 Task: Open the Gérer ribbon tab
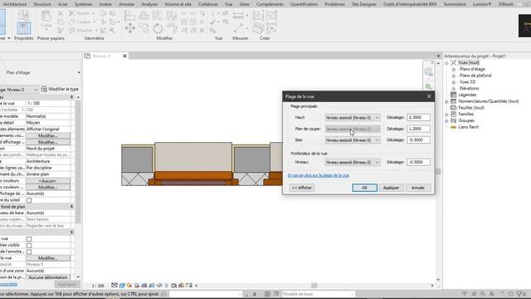[x=244, y=4]
